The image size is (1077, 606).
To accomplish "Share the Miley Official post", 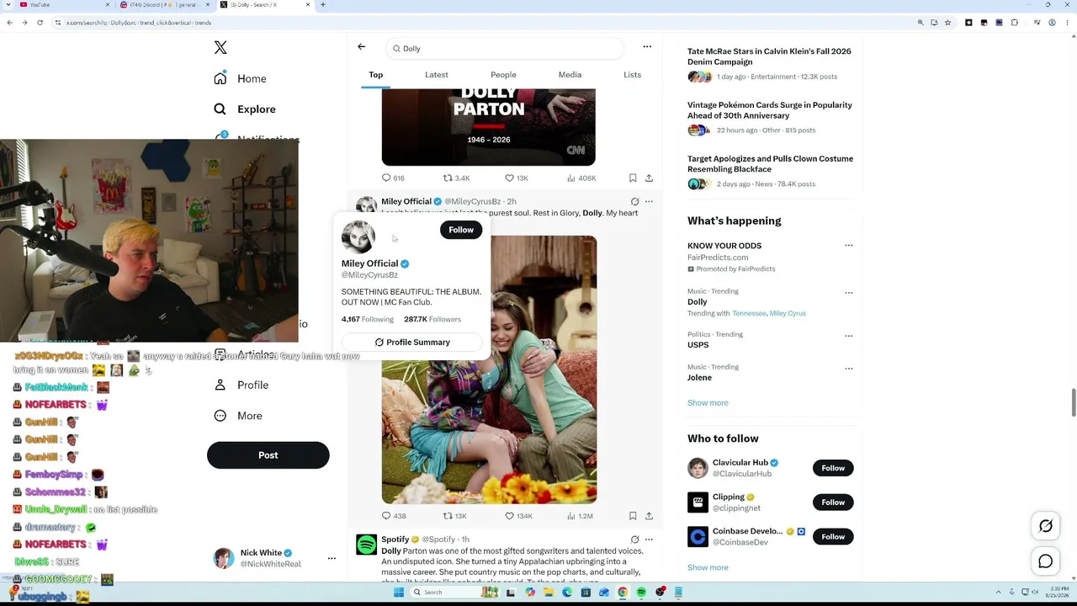I will pos(649,516).
